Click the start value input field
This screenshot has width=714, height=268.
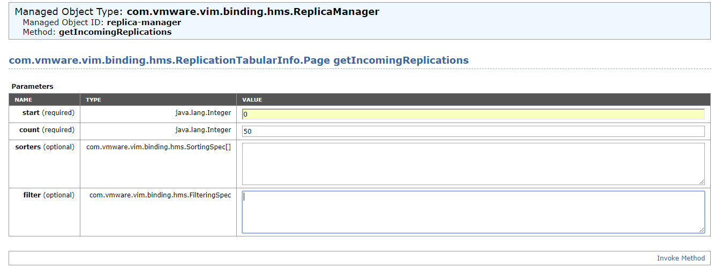pyautogui.click(x=473, y=114)
